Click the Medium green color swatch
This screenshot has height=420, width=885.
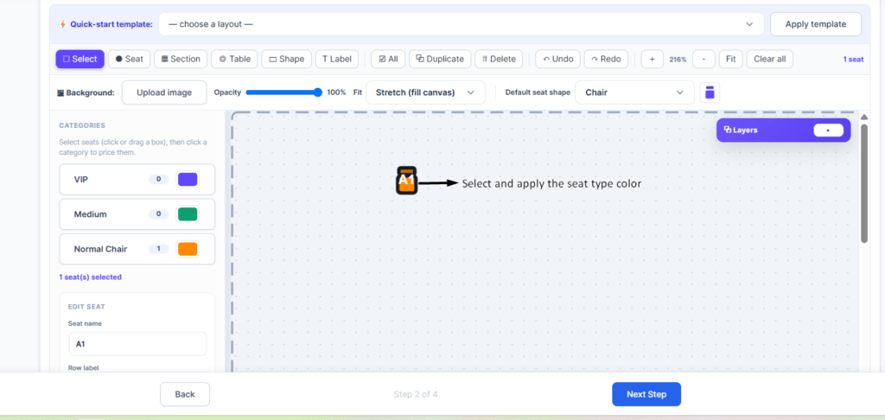tap(188, 214)
